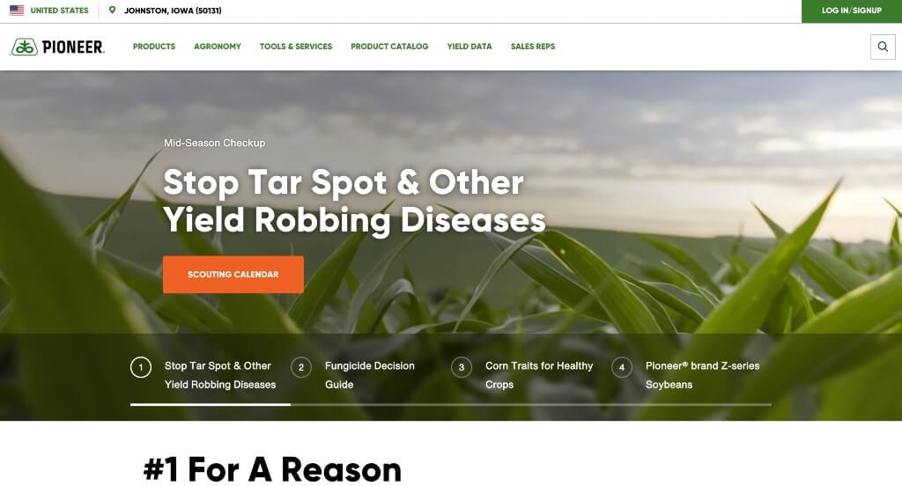Click the United States flag icon

point(17,11)
